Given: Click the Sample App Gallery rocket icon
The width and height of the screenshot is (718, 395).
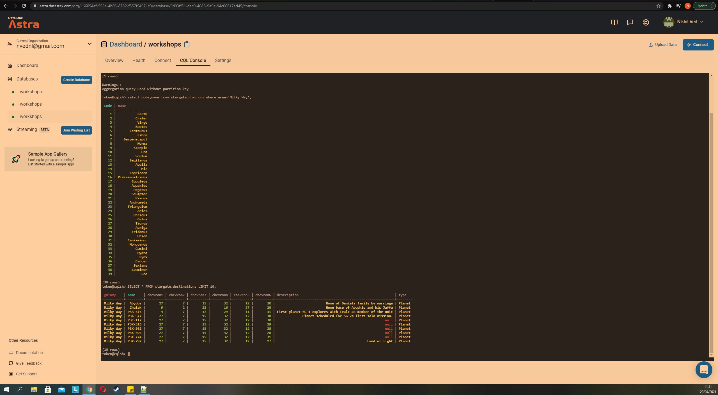Looking at the screenshot, I should click(16, 159).
